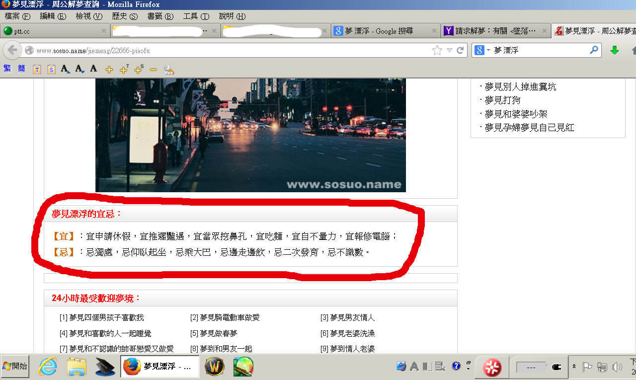Open link 夢見和婆婆吵架
Viewport: 636px width, 380px height.
coord(516,114)
